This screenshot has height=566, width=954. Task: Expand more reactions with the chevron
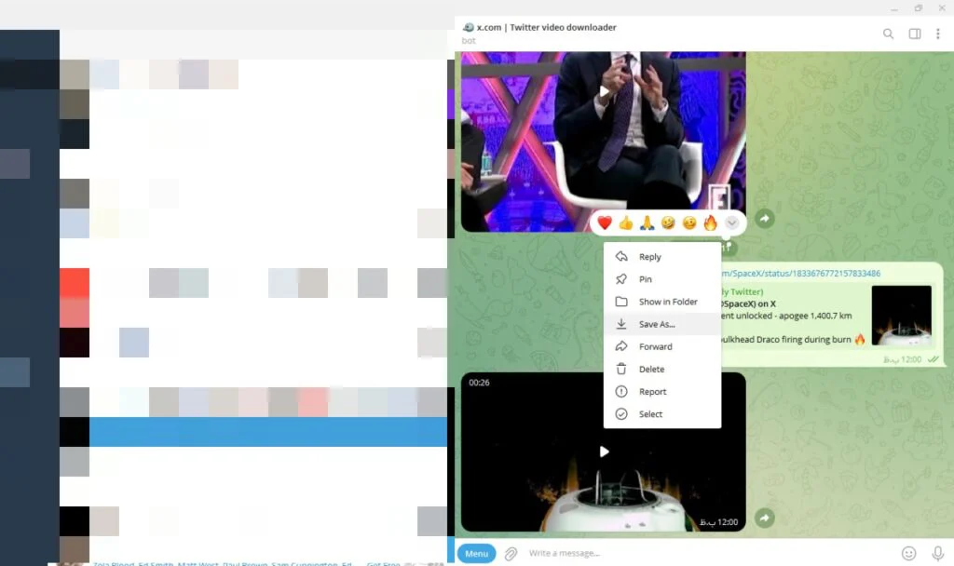tap(731, 222)
